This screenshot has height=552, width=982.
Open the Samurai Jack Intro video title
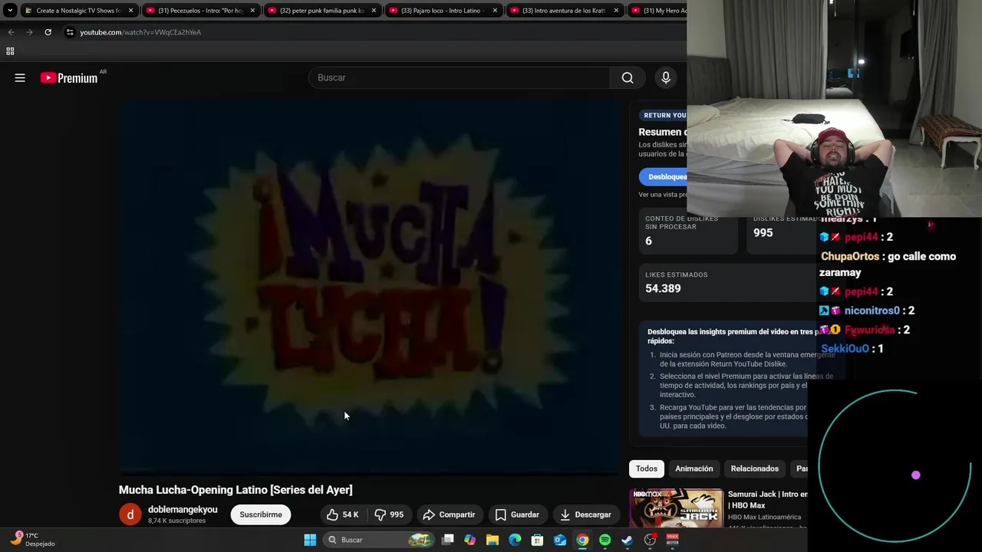coord(768,500)
